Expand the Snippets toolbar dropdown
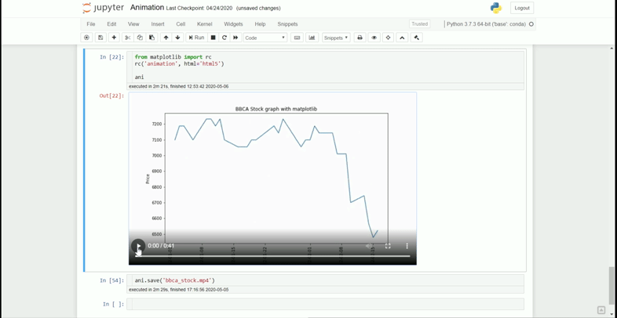The height and width of the screenshot is (318, 617). (336, 38)
